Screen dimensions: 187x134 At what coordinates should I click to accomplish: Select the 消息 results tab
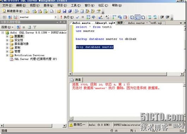click(x=76, y=80)
